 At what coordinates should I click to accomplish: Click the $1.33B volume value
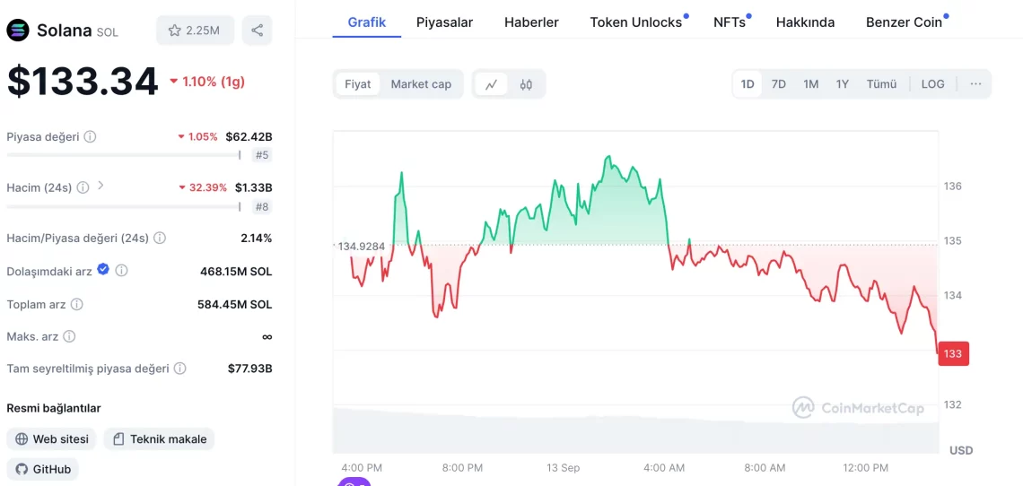click(x=254, y=188)
